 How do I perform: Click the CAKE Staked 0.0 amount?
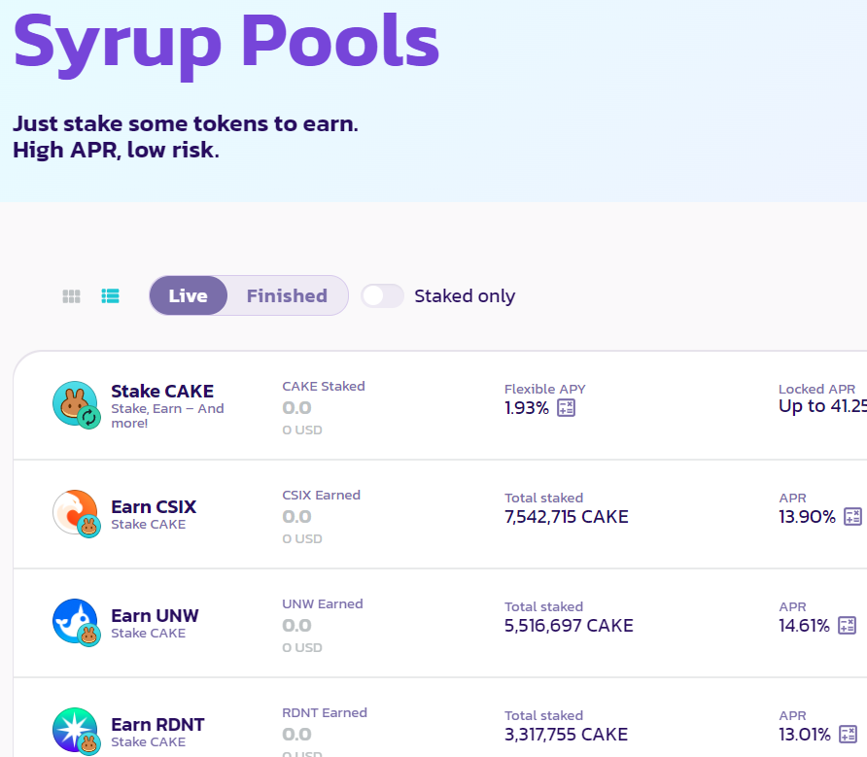pos(296,408)
